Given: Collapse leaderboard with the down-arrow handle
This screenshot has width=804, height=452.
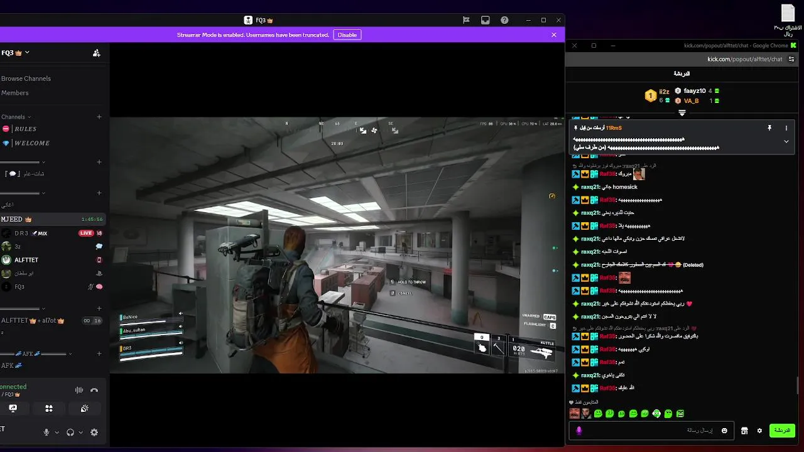Looking at the screenshot, I should coord(682,113).
